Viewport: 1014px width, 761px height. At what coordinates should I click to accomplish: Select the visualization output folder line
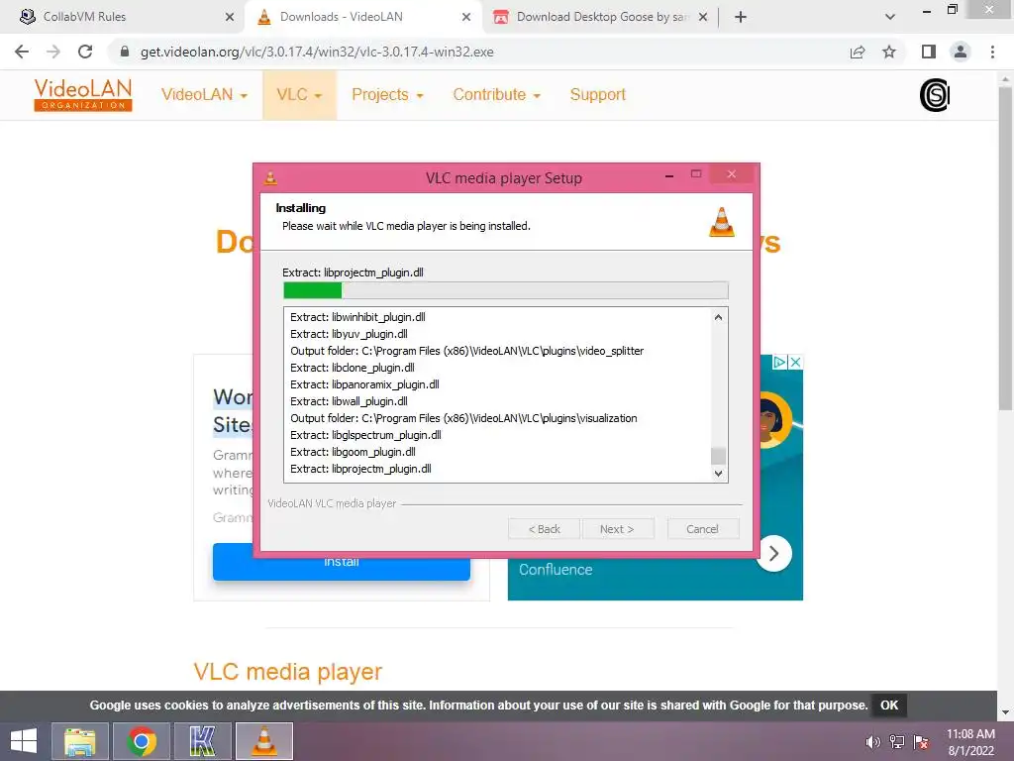click(463, 418)
